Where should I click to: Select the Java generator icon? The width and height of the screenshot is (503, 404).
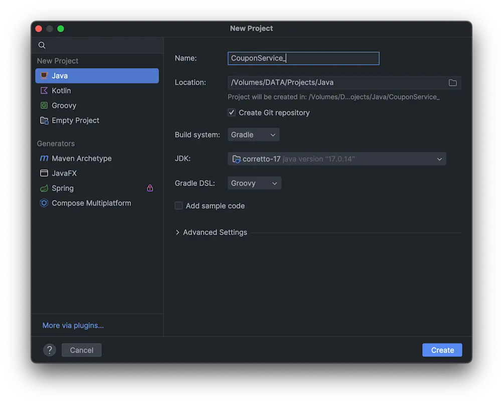44,76
